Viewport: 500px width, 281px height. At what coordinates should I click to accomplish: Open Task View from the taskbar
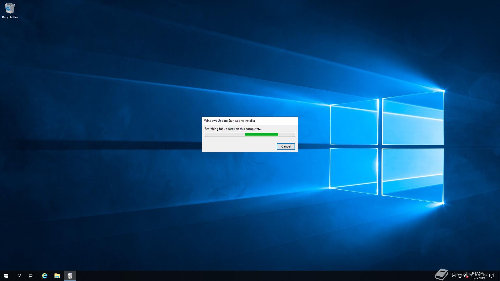click(x=31, y=276)
